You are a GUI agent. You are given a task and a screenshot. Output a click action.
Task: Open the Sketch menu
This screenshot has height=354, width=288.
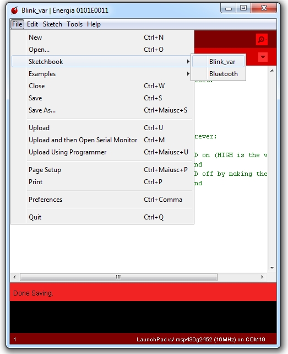pyautogui.click(x=52, y=24)
